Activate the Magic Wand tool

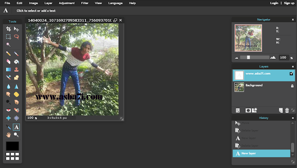(8, 44)
